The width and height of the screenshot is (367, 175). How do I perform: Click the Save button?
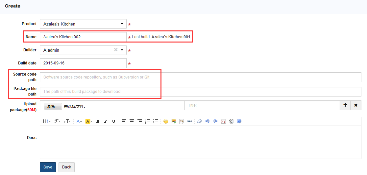48,167
